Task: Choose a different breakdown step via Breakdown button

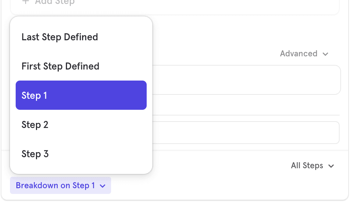Action: point(60,185)
